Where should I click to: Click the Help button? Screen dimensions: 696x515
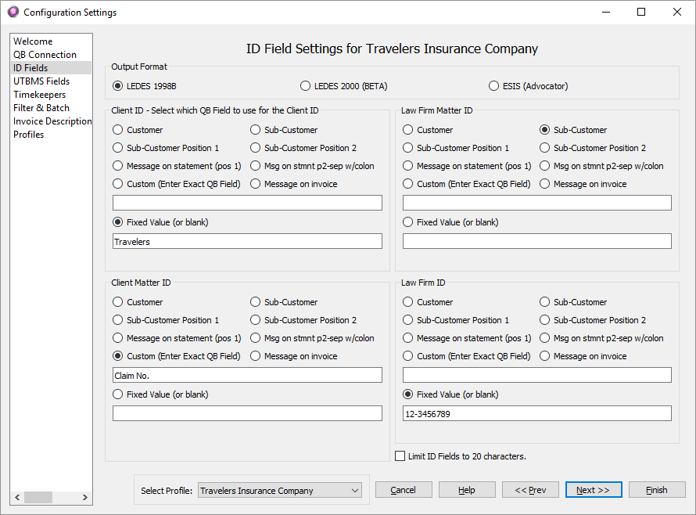click(467, 490)
